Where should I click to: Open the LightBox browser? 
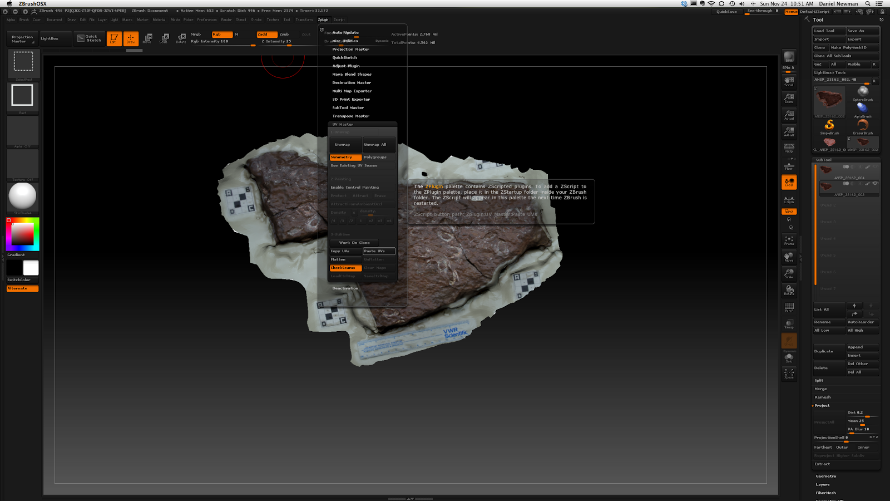56,38
